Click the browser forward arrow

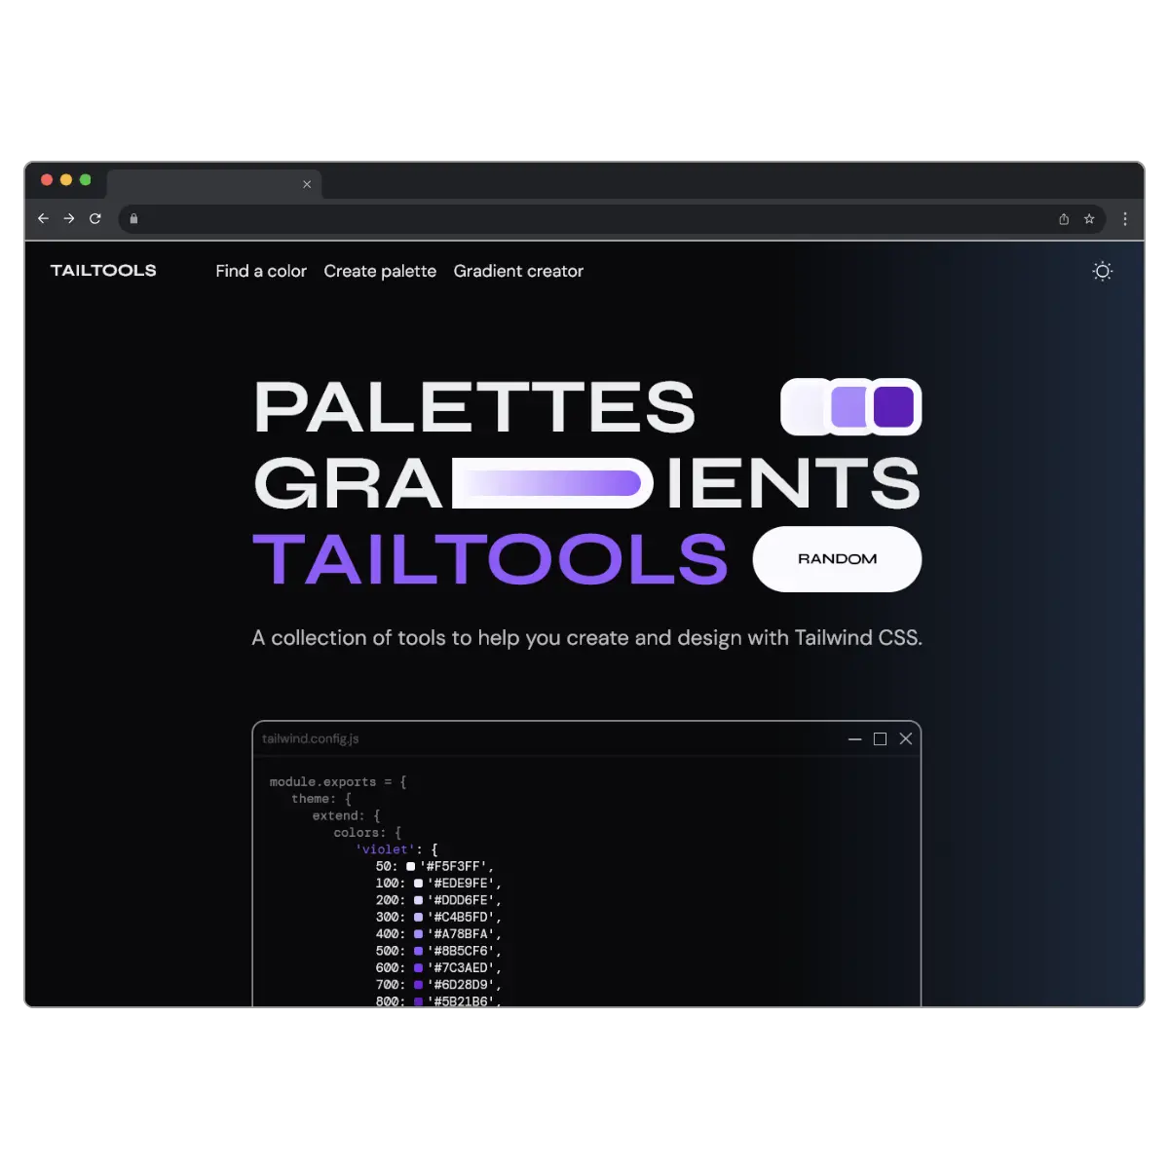69,219
